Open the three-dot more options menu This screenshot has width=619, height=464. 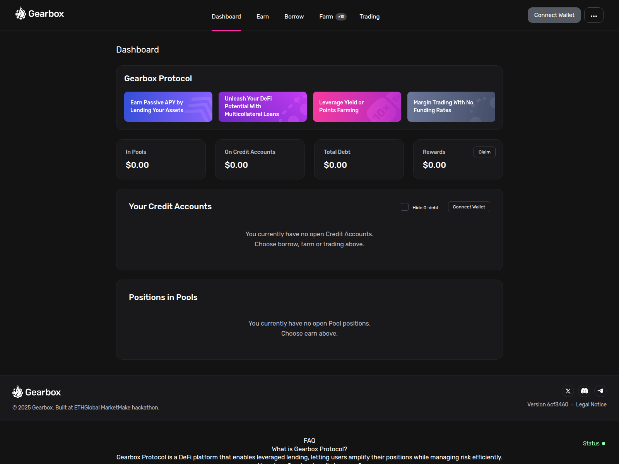[x=594, y=15]
